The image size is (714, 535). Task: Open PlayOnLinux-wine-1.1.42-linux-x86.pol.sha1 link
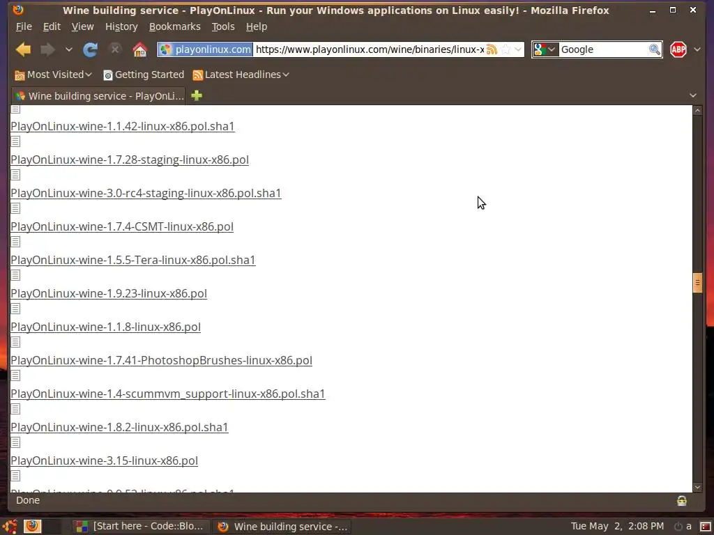(123, 127)
